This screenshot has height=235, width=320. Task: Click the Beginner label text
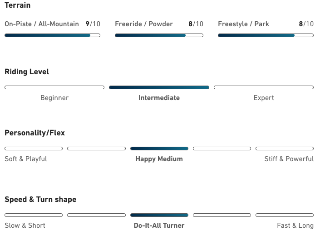tap(54, 98)
